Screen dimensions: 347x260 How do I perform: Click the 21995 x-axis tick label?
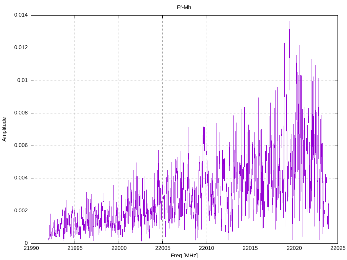coord(75,248)
